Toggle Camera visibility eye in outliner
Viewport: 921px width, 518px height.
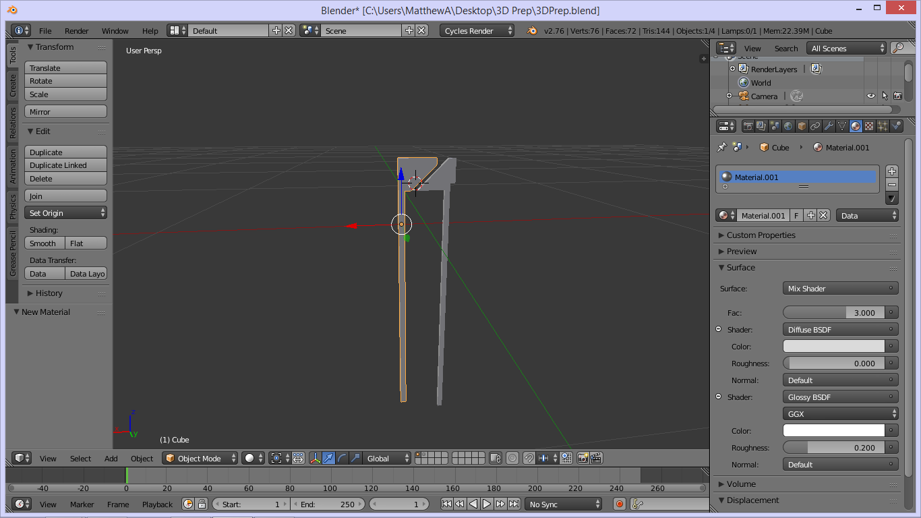coord(870,96)
